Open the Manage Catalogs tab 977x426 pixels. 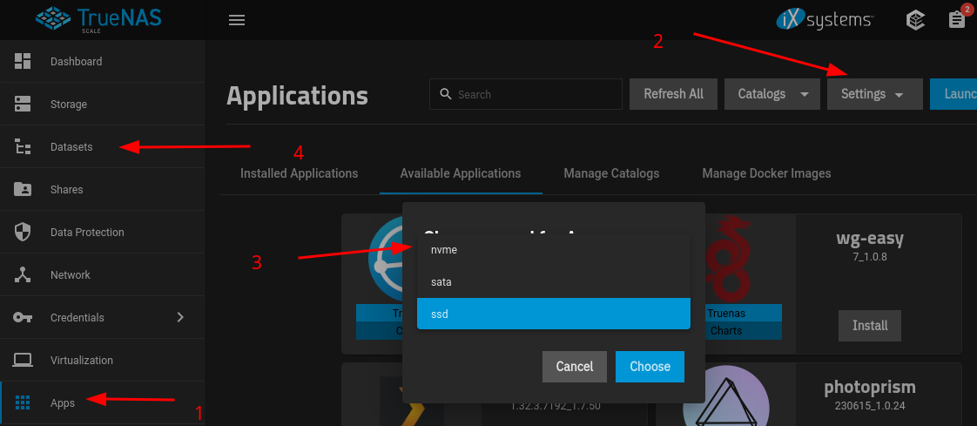click(611, 173)
